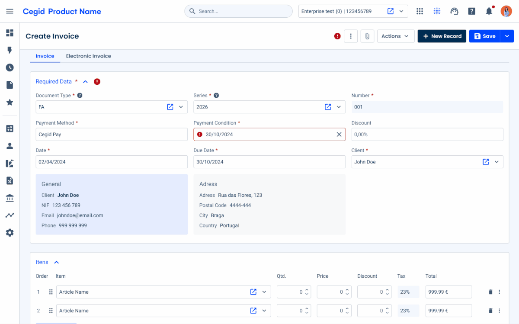519x324 pixels.
Task: Save the invoice
Action: tap(484, 36)
